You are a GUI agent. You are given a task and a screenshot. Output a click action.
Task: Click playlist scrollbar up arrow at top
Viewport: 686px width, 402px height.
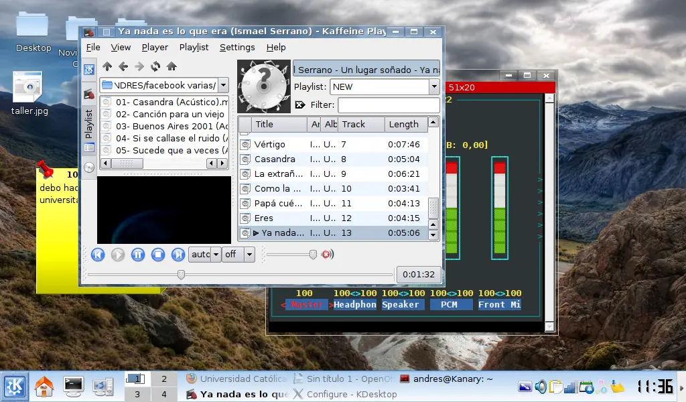click(433, 122)
